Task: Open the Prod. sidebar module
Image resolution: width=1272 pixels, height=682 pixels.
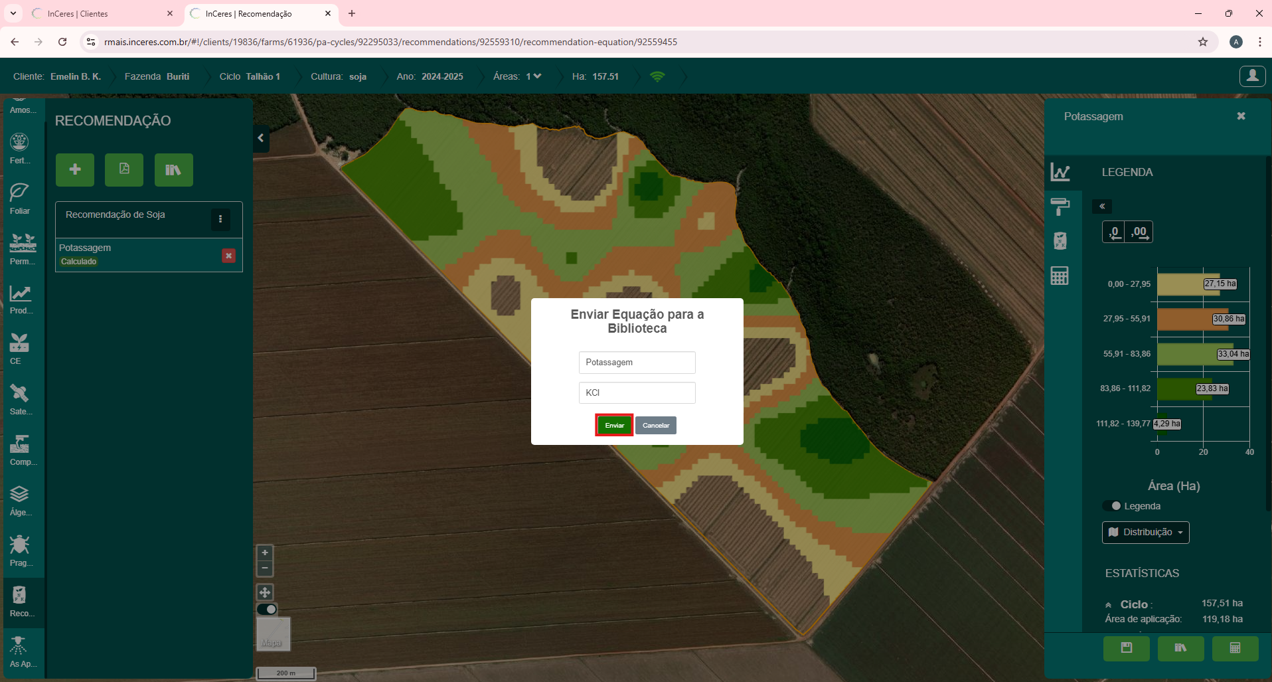Action: tap(21, 299)
